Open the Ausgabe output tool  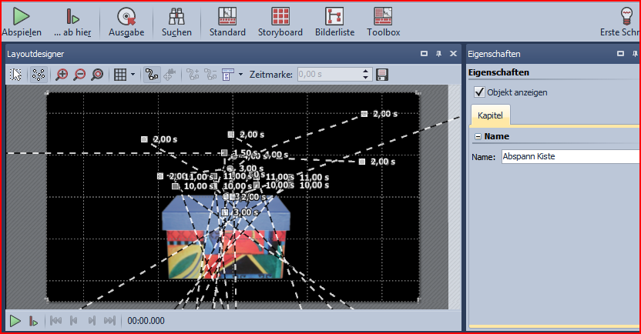click(126, 21)
